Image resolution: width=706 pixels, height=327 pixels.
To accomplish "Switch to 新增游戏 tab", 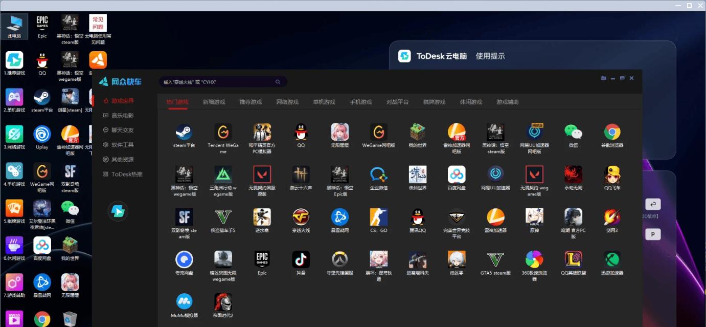I will (x=214, y=102).
